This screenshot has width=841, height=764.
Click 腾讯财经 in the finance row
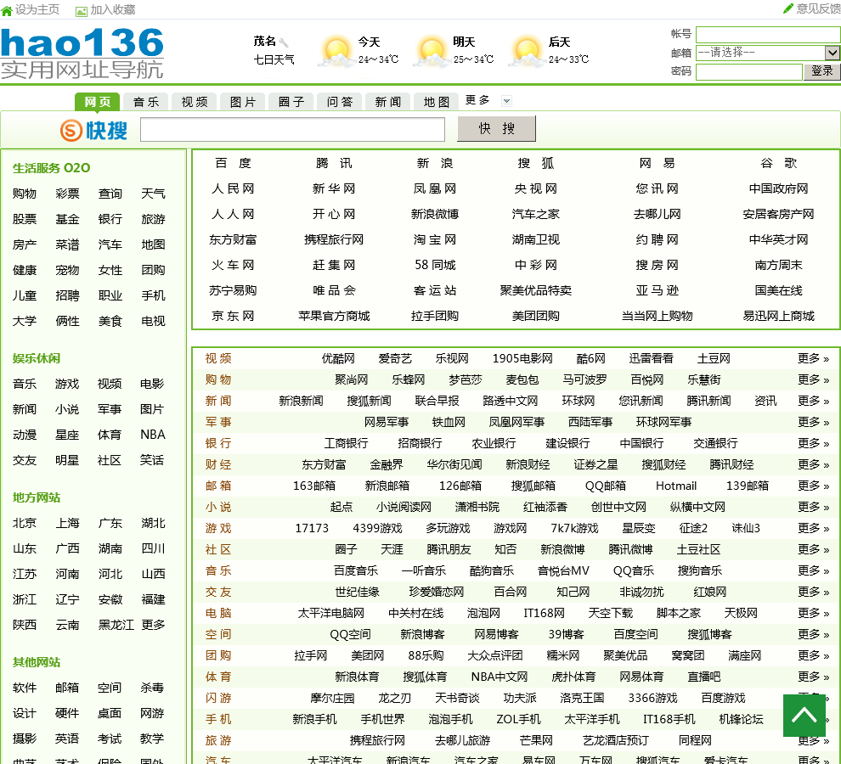(731, 464)
